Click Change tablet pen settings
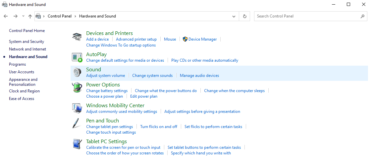 click(x=110, y=127)
